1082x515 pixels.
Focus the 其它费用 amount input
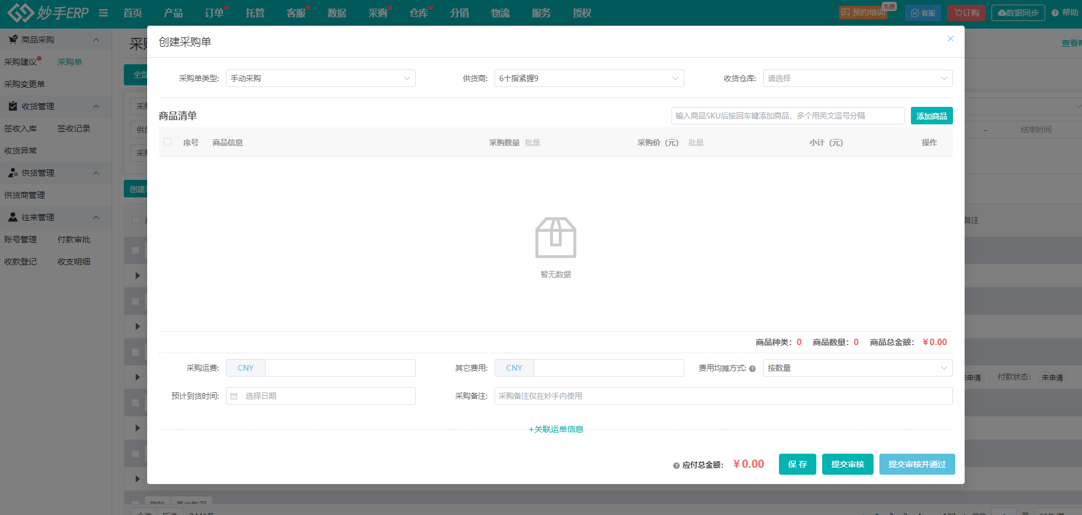[x=609, y=368]
